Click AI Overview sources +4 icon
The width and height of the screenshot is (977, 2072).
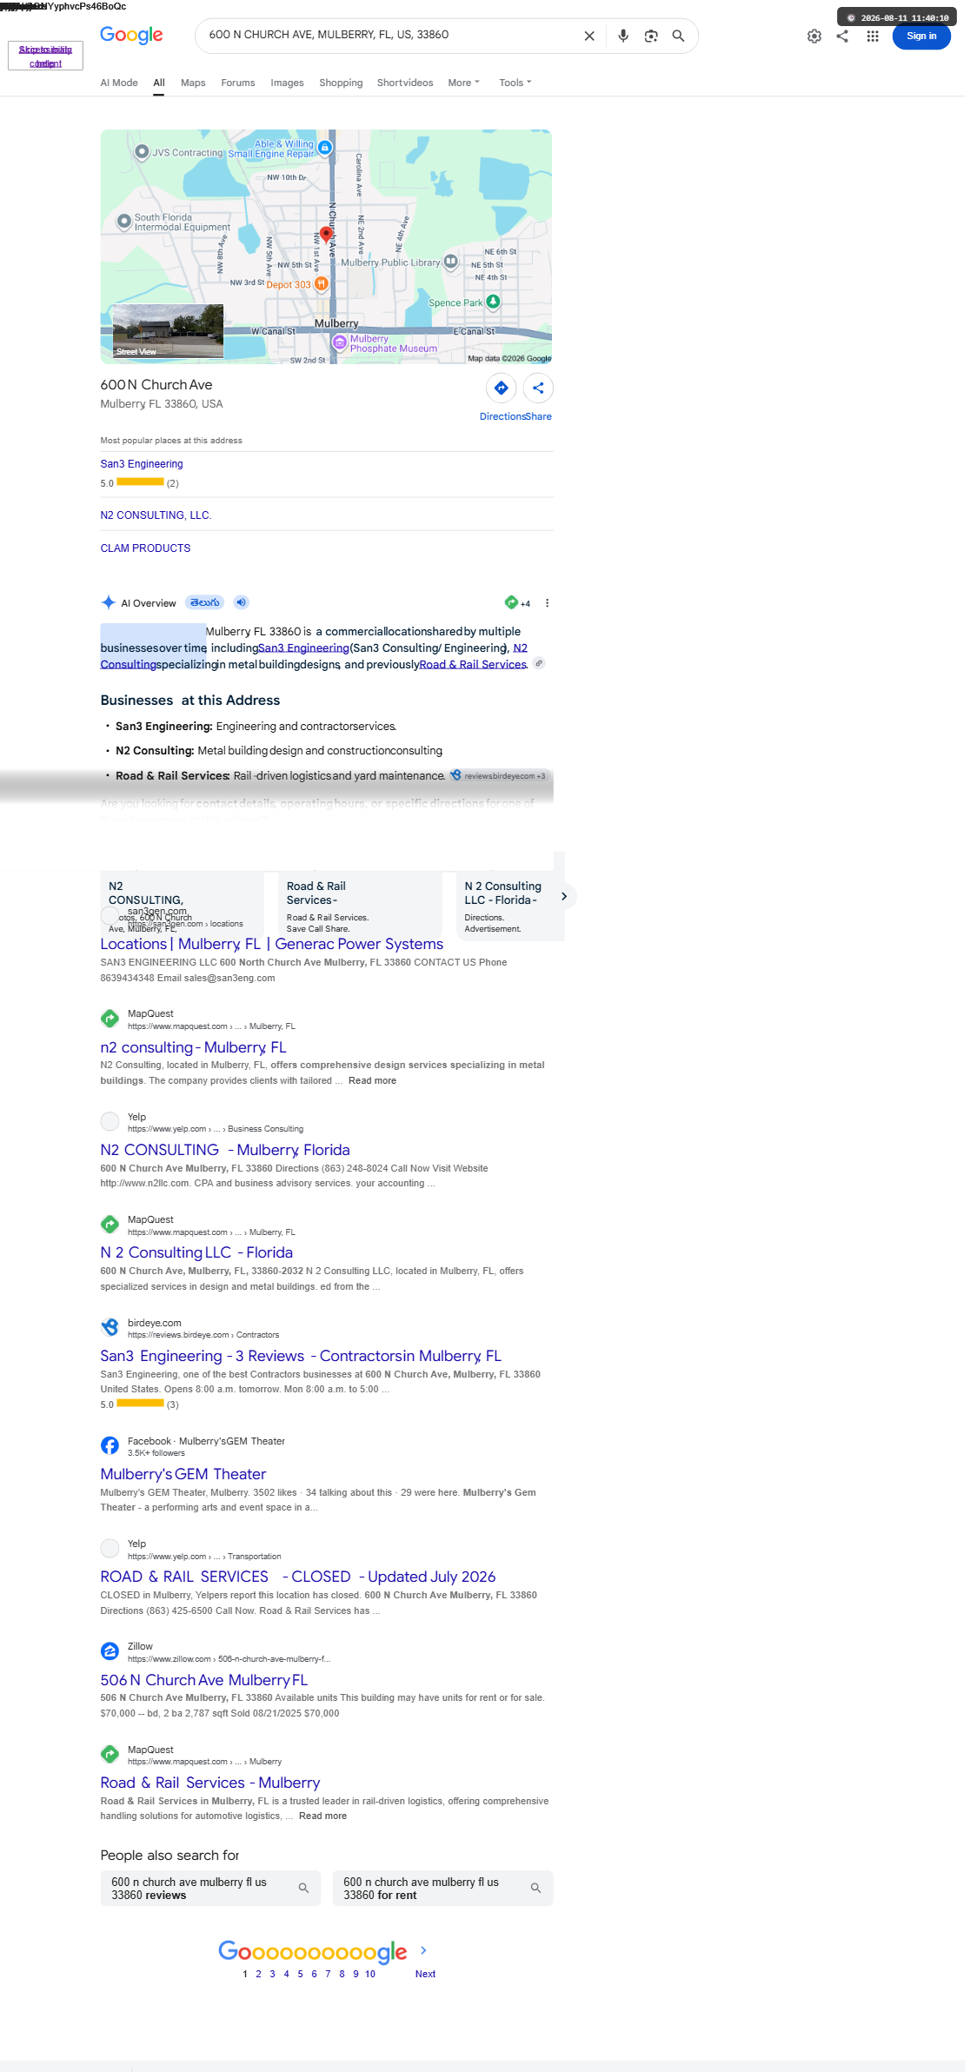(517, 603)
